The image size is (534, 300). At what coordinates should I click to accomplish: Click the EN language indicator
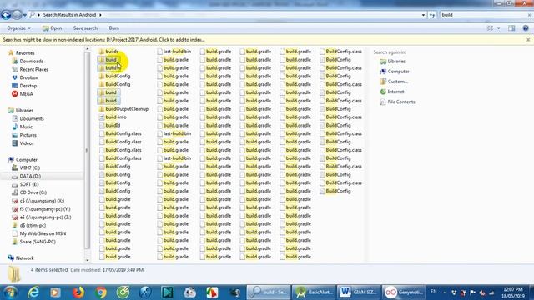(434, 292)
